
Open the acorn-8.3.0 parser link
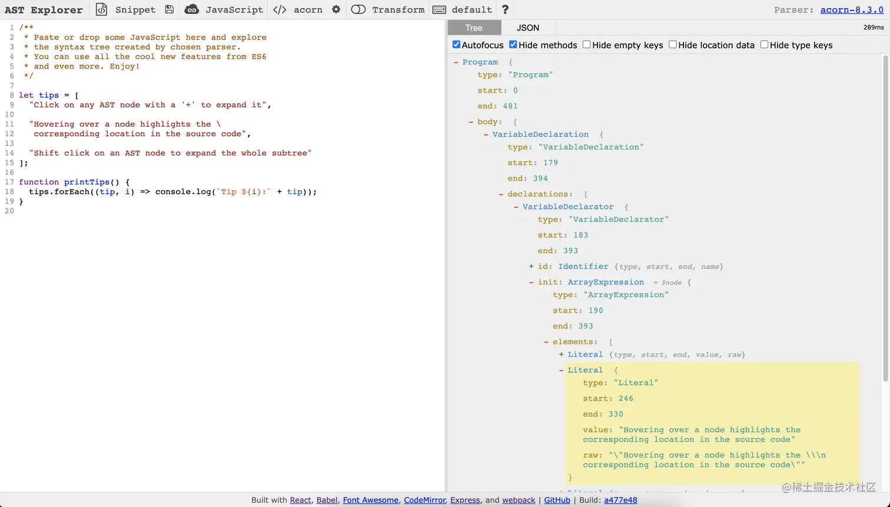(x=852, y=9)
